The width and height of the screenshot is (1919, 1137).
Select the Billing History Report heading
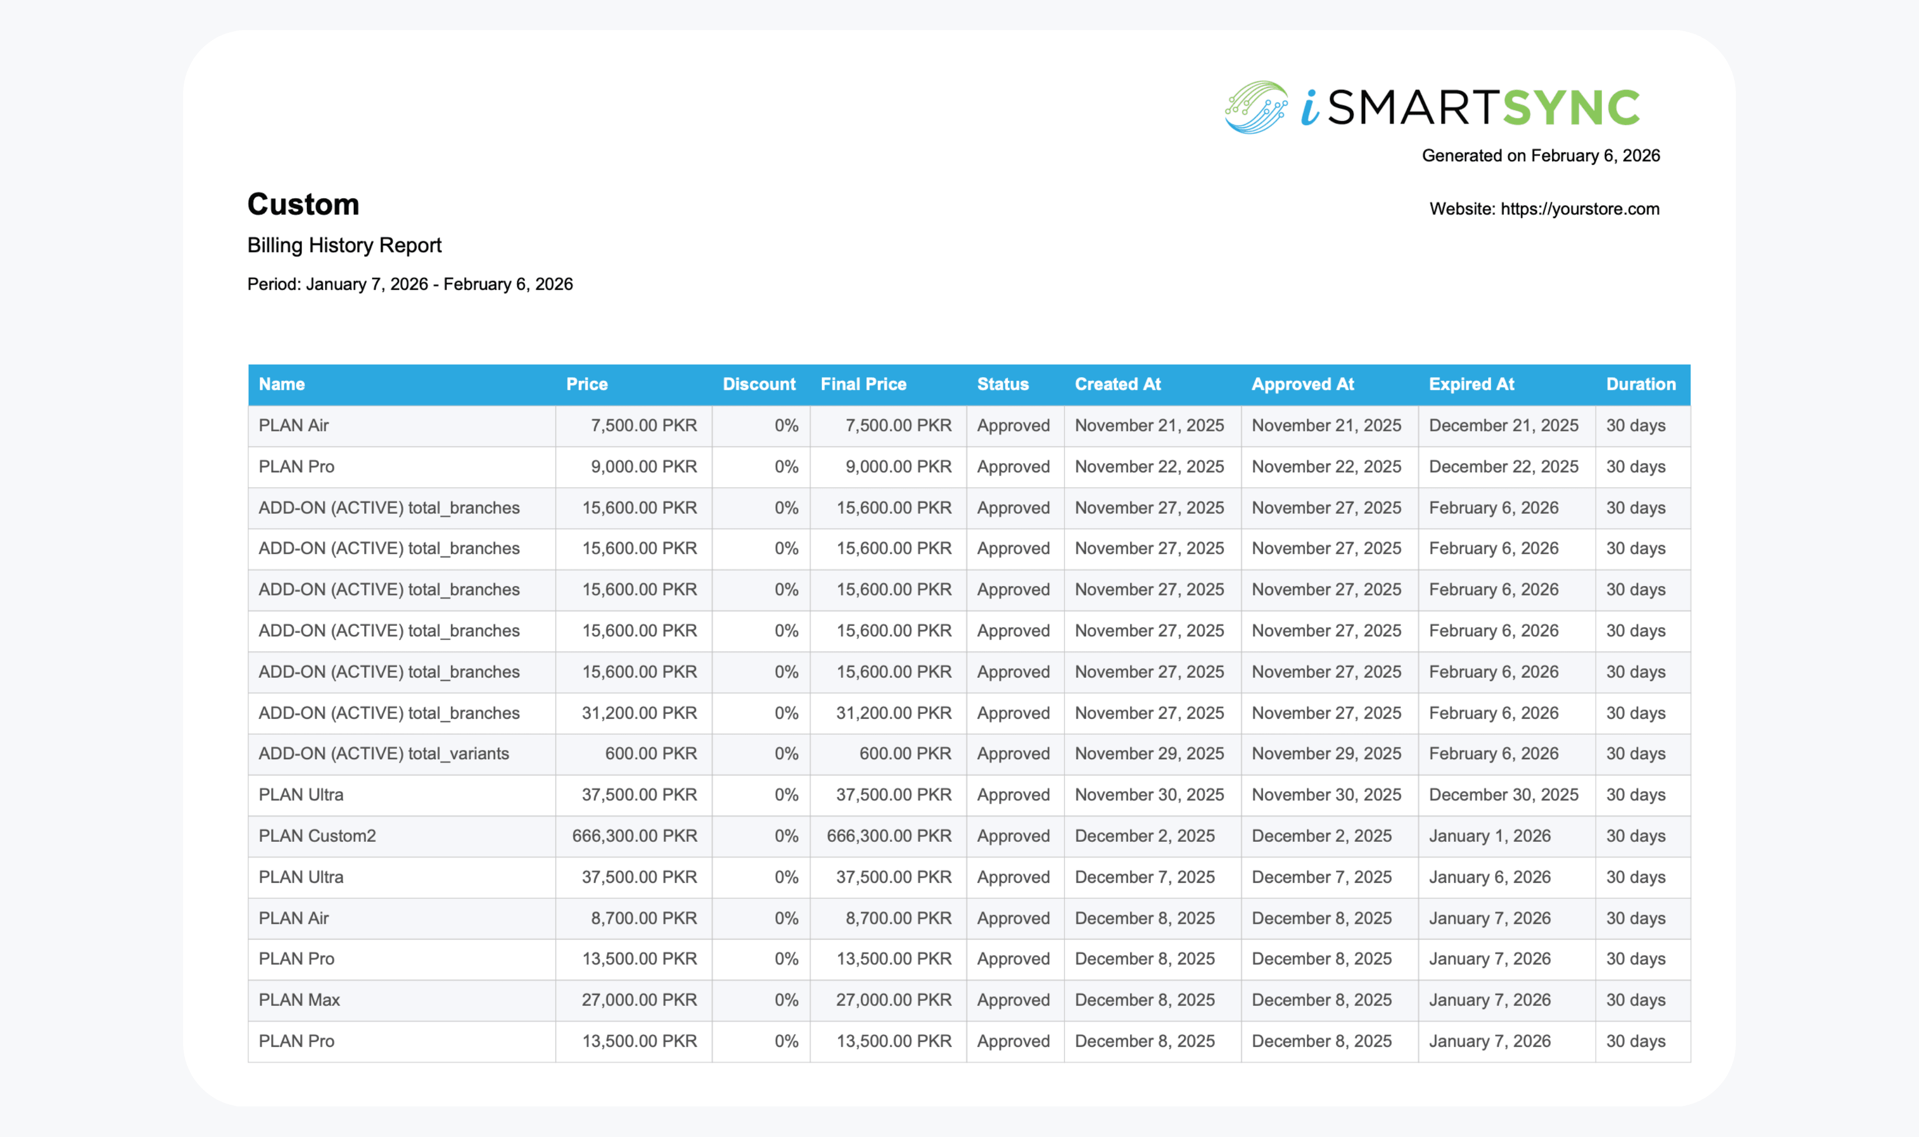pos(344,245)
